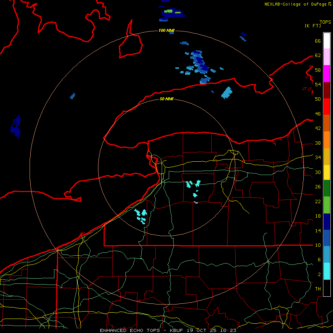Click the legend value 6
Viewport: 333px width, 333px height.
(319, 260)
